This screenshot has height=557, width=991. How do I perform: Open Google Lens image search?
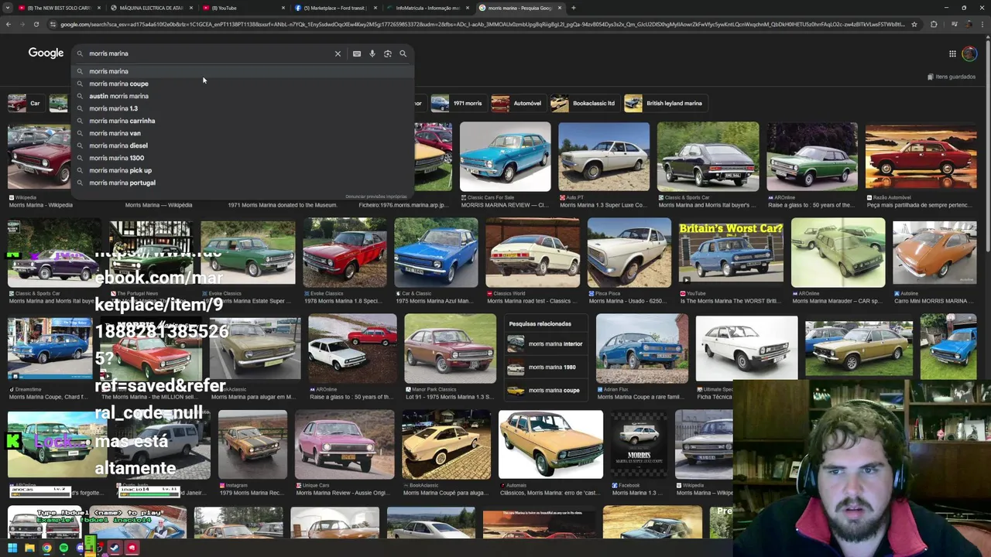388,53
